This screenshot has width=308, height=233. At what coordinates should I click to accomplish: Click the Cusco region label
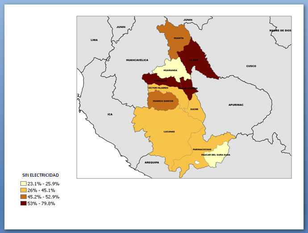click(251, 66)
